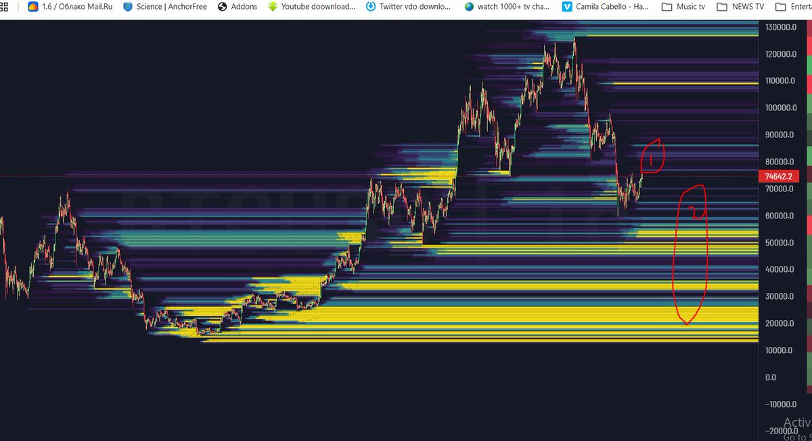Click the 60000.0 price axis label
Viewport: 812px width, 441px height.
[781, 216]
